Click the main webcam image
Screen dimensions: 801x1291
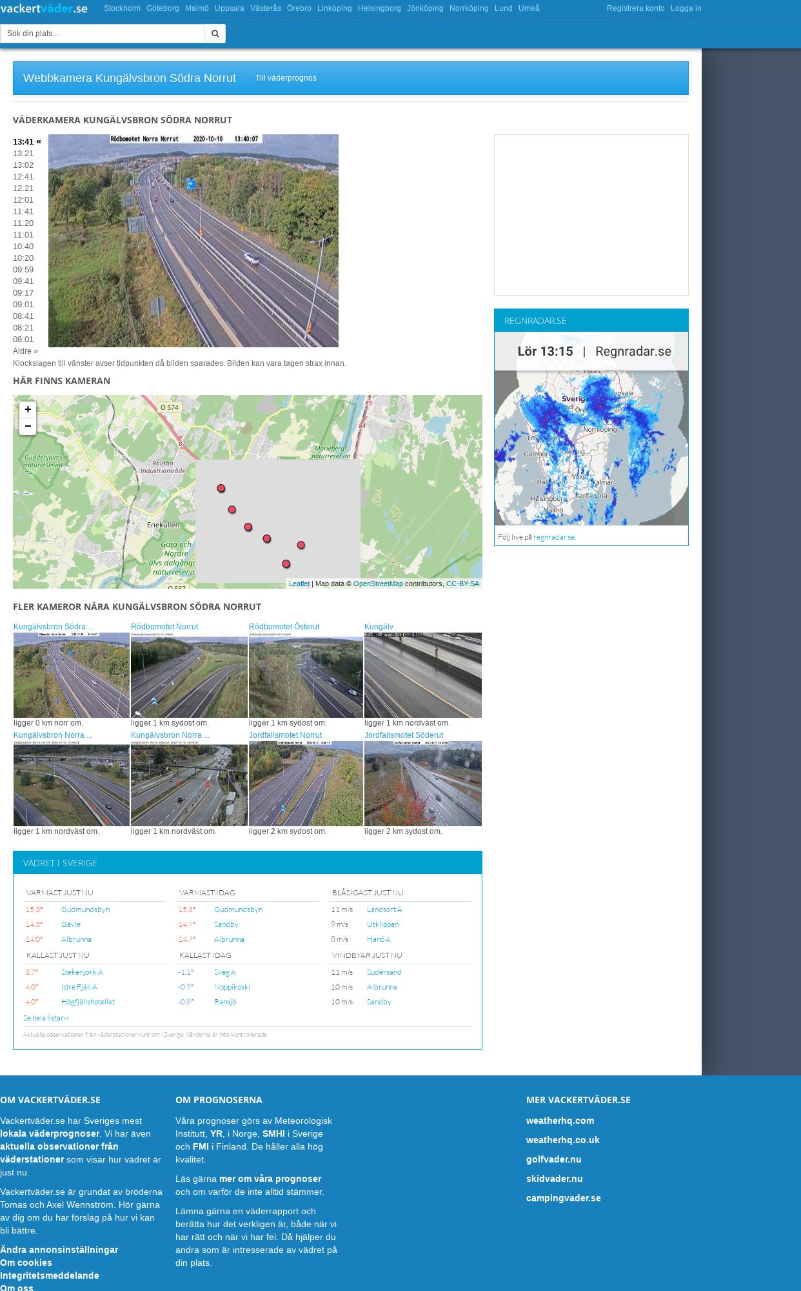click(x=193, y=241)
